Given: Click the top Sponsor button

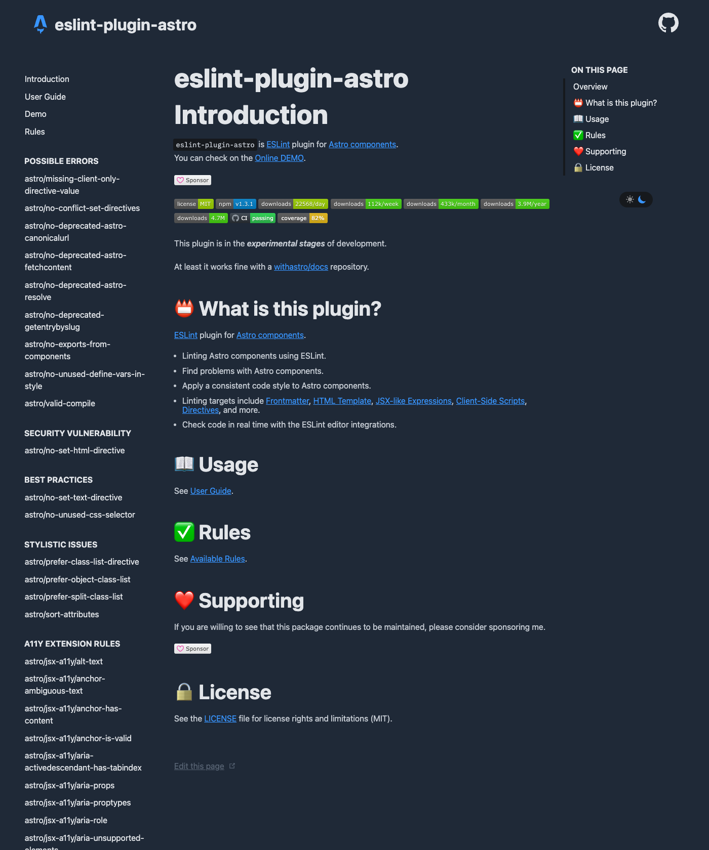Looking at the screenshot, I should (x=192, y=180).
